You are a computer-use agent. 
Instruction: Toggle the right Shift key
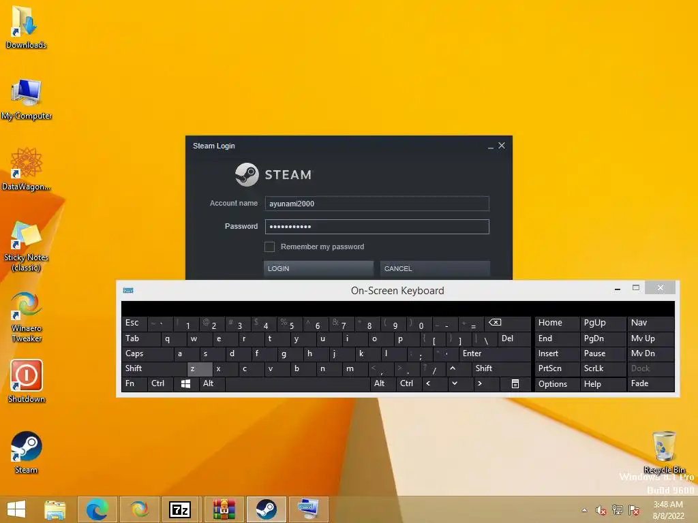(x=501, y=368)
